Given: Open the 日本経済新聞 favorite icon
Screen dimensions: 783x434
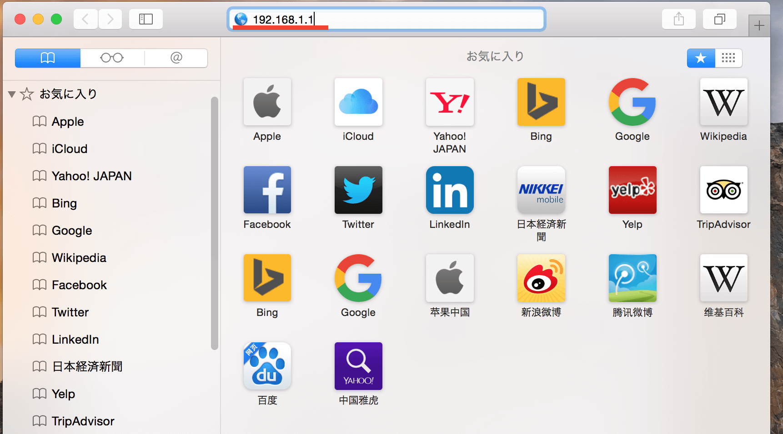Looking at the screenshot, I should click(541, 190).
